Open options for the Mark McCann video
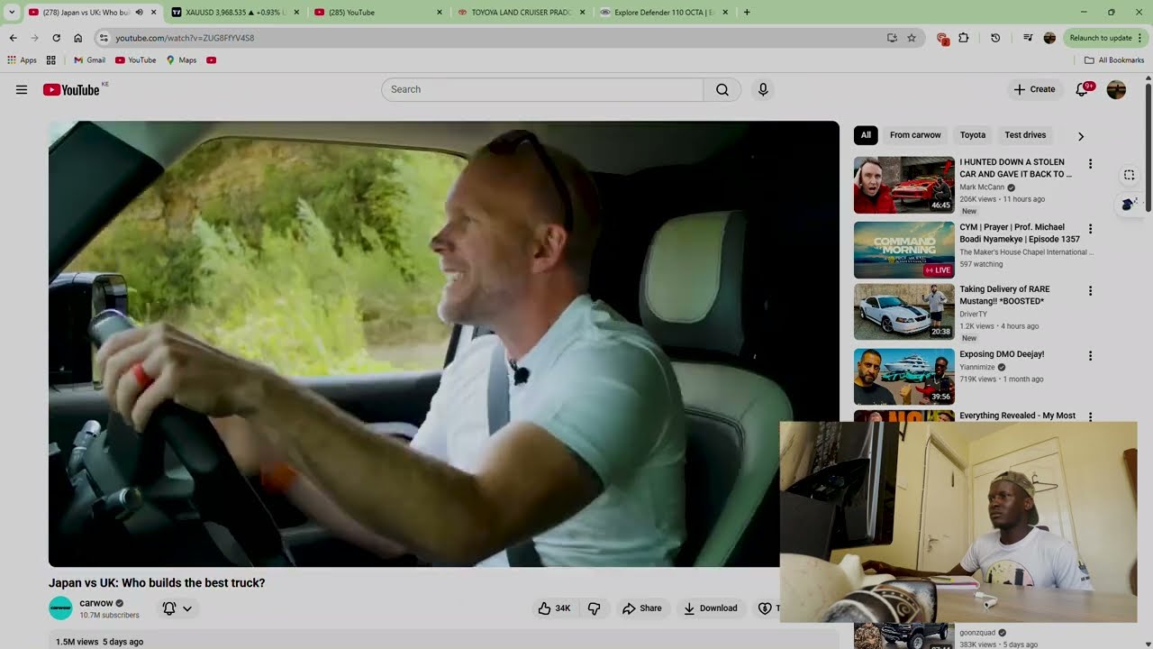Screen dimensions: 1153x649 click(1090, 164)
